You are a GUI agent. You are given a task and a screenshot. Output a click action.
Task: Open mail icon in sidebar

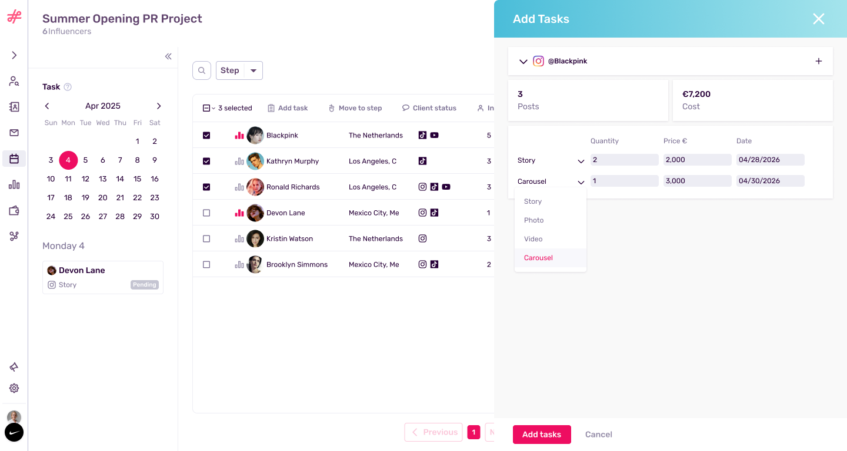(14, 133)
